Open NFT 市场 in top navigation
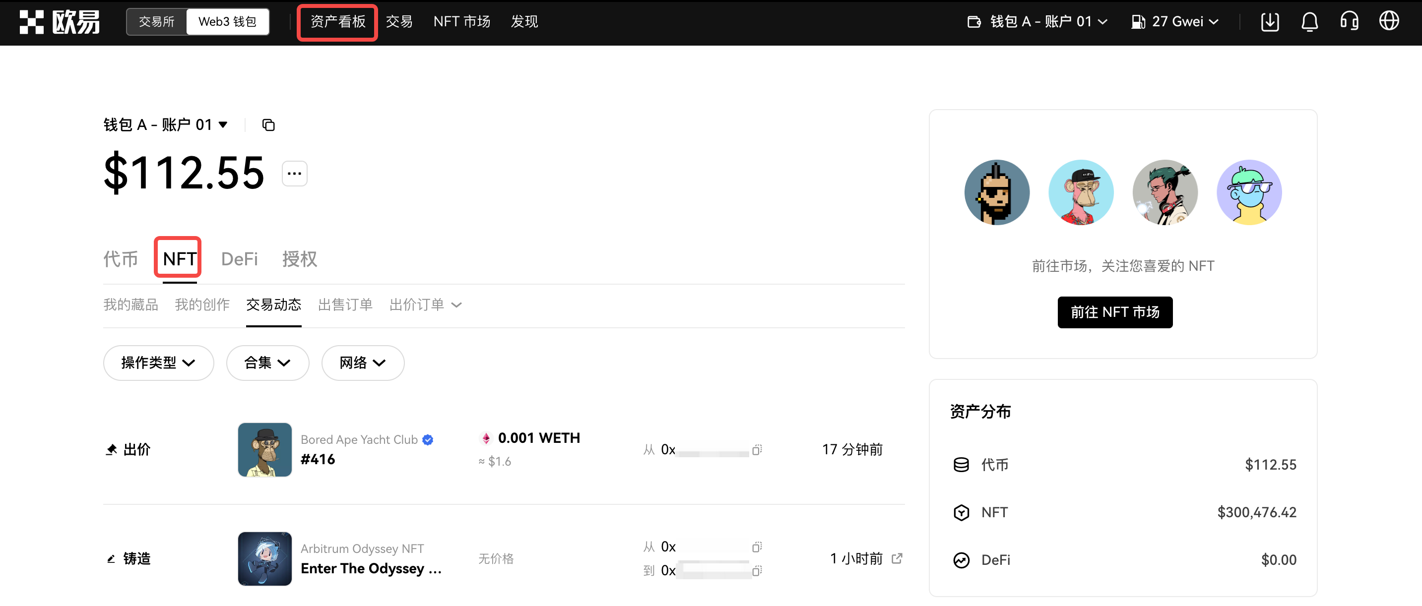The image size is (1422, 606). point(461,22)
